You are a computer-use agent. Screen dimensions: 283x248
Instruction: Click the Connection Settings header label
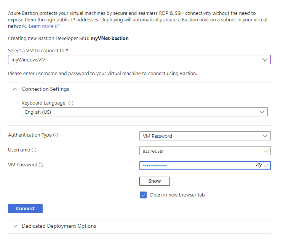[45, 89]
